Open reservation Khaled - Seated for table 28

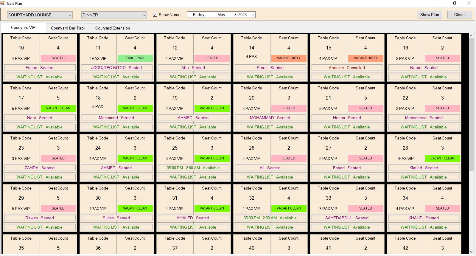(x=424, y=168)
